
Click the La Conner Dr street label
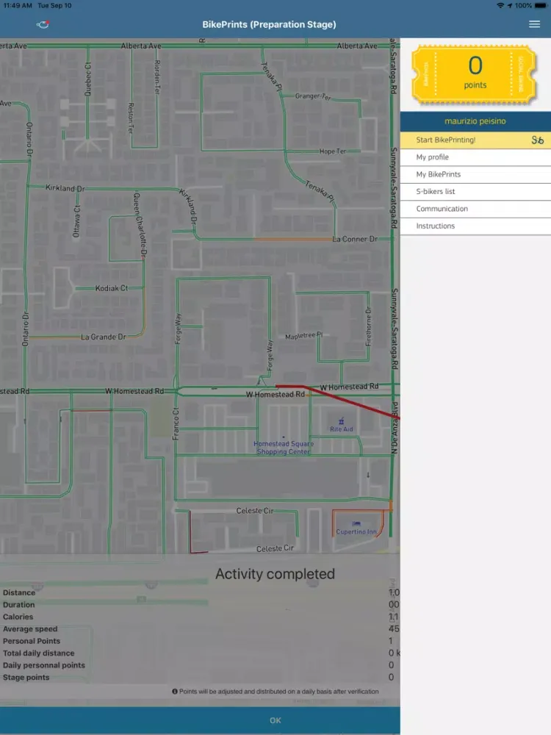355,239
